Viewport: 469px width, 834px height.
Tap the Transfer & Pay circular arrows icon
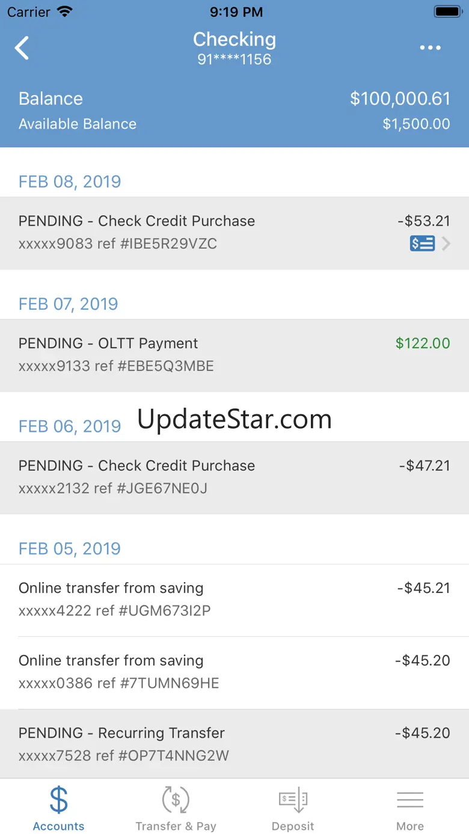click(x=176, y=800)
